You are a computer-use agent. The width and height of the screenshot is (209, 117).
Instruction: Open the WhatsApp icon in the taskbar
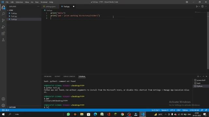(68, 114)
